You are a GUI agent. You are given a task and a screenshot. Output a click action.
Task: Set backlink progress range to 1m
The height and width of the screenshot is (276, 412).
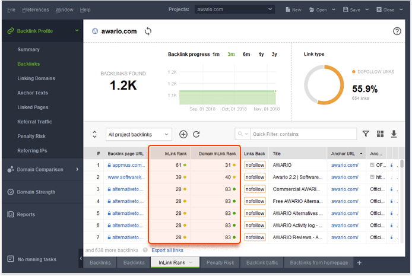click(216, 54)
